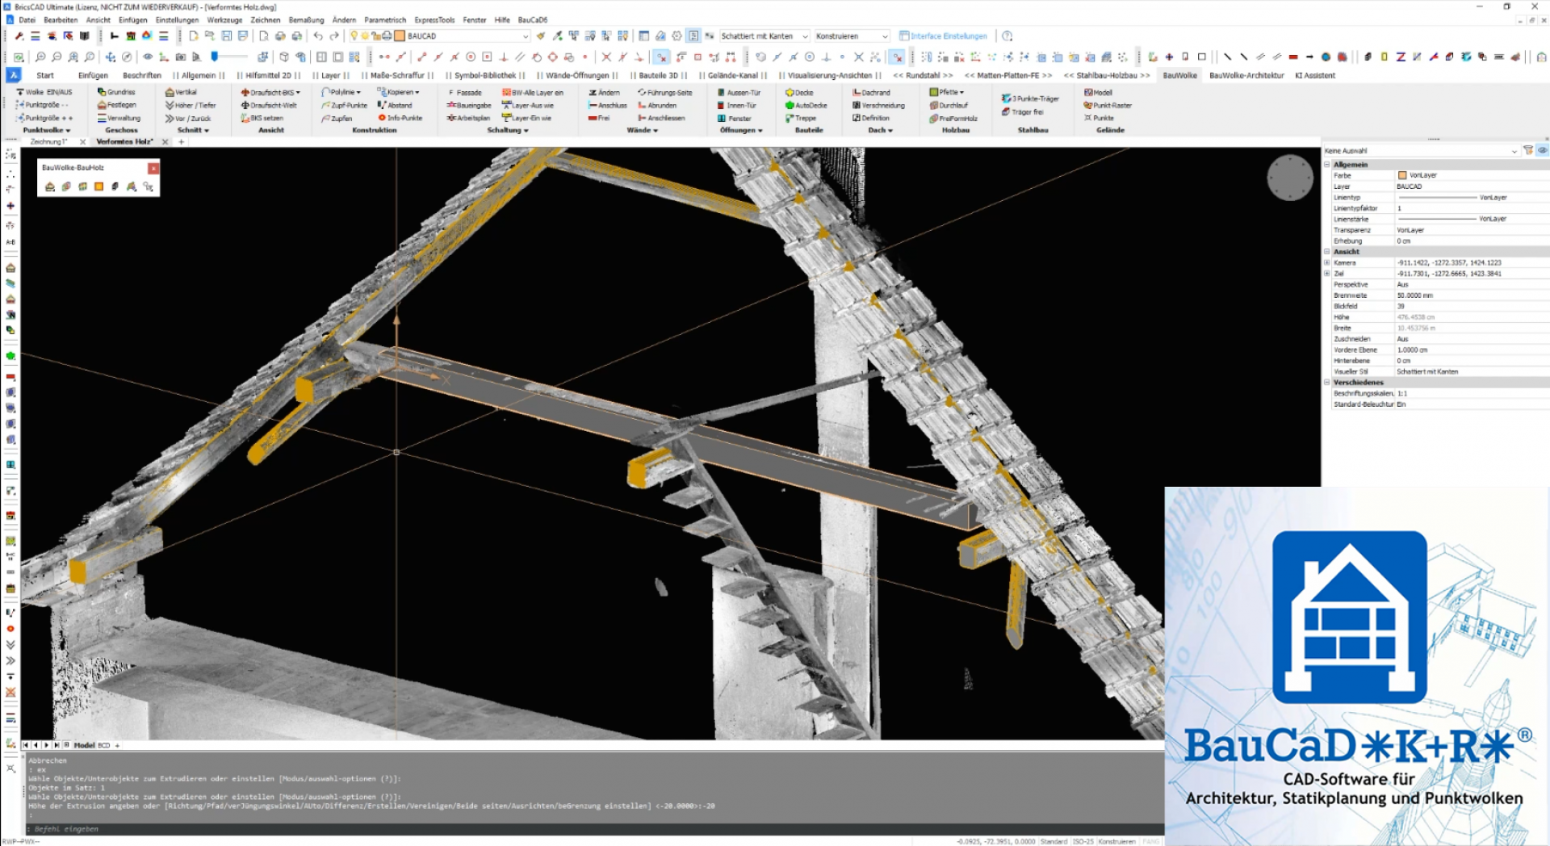The width and height of the screenshot is (1550, 846).
Task: Toggle FANG snap in the status bar
Action: pos(1150,841)
